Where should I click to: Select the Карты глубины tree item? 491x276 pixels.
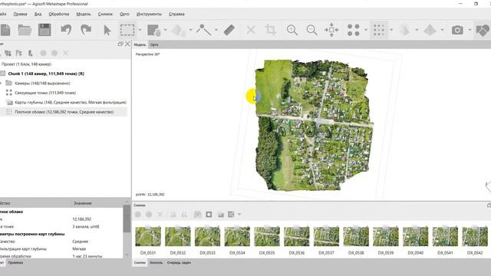[71, 102]
